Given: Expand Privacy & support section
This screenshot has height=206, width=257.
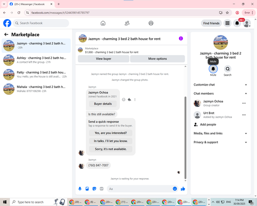Looking at the screenshot, I should (221, 142).
